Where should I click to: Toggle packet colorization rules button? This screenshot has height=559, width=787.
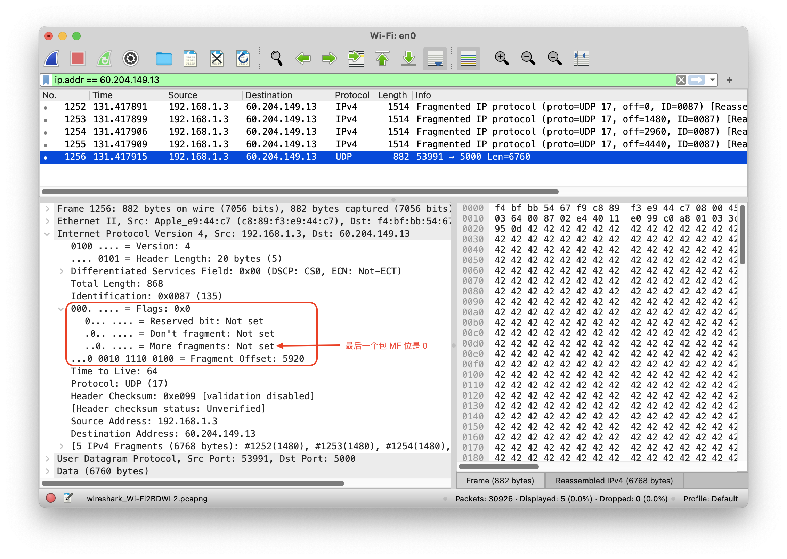(x=468, y=58)
